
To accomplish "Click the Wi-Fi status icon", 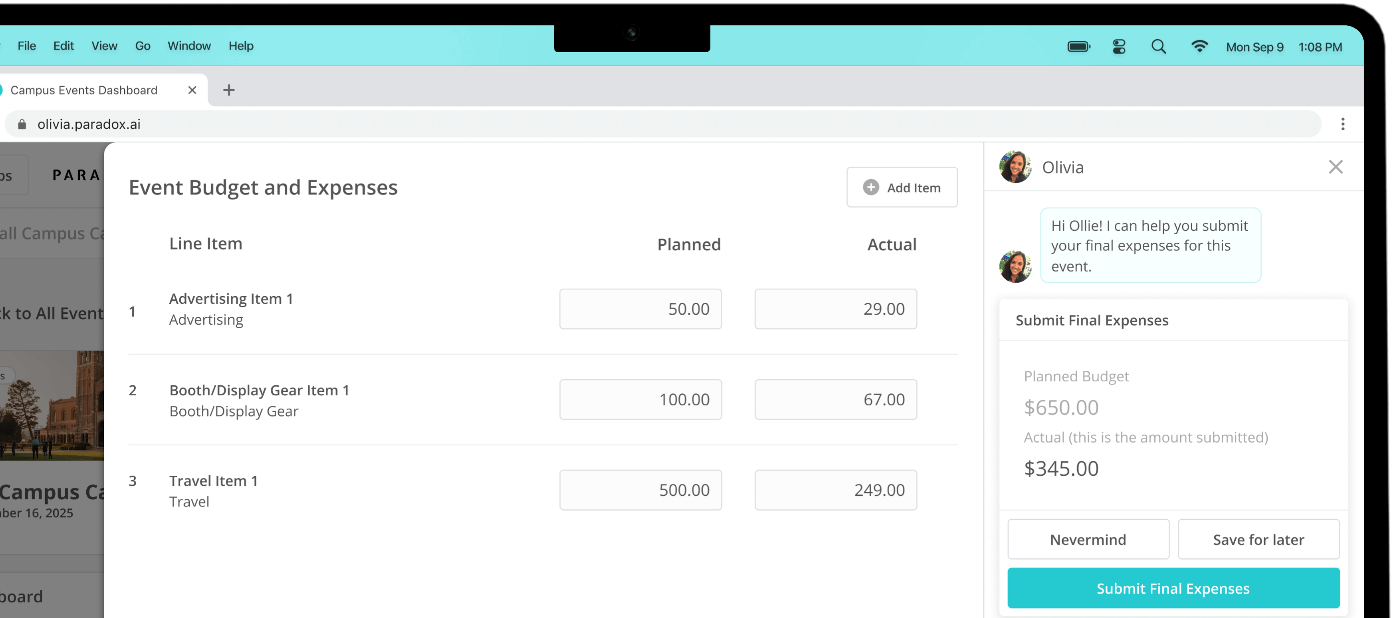I will point(1199,47).
